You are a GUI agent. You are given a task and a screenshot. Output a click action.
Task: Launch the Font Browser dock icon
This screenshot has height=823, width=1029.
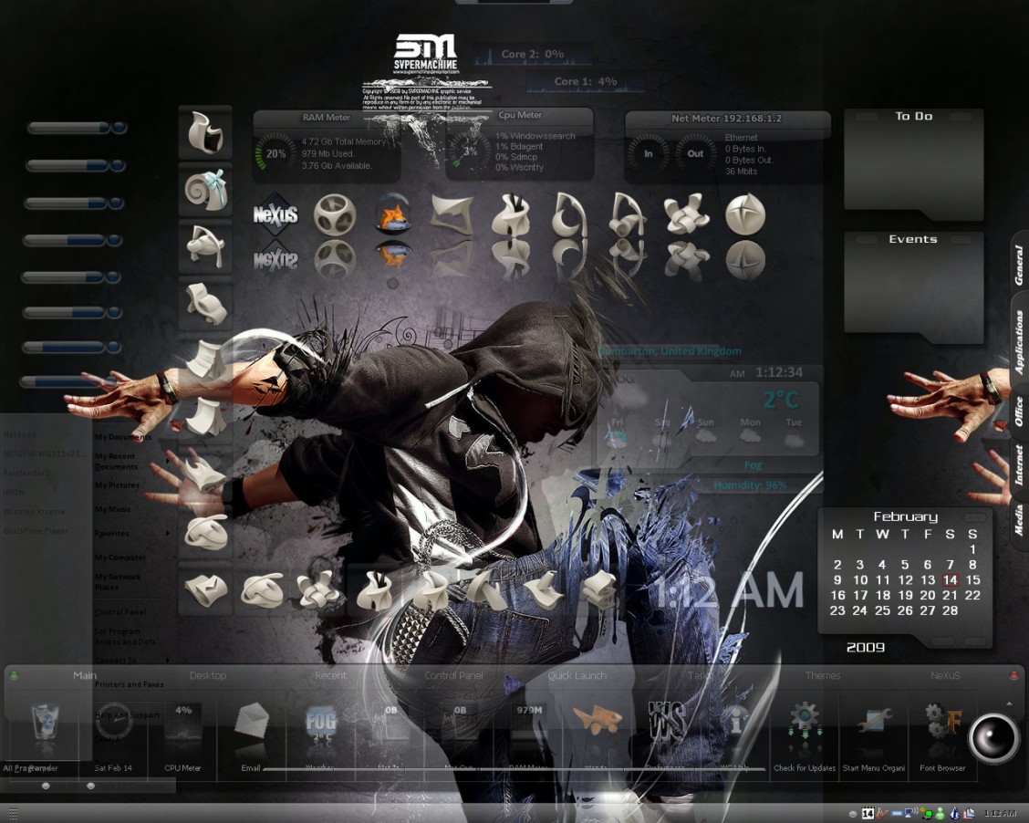[x=942, y=722]
